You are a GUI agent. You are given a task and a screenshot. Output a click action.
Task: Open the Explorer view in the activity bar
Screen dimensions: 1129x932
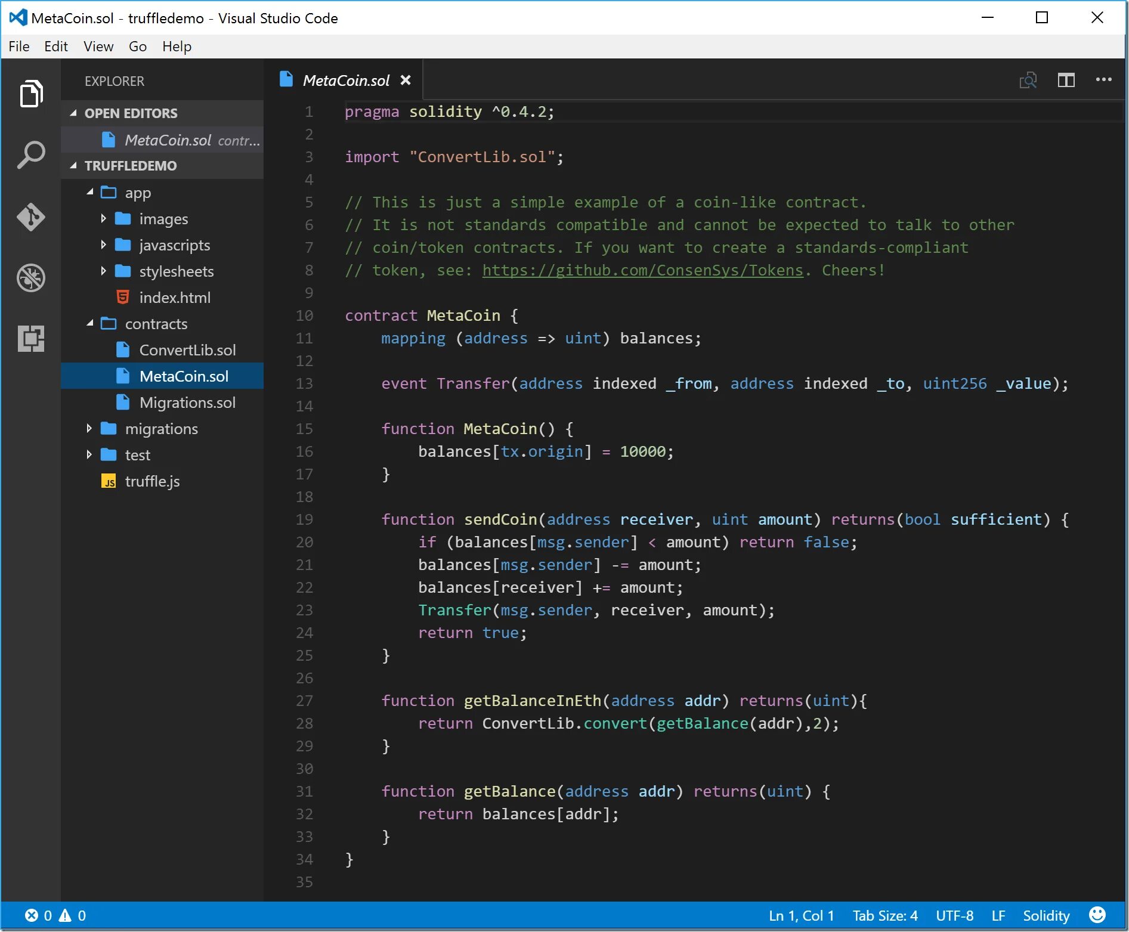[31, 94]
